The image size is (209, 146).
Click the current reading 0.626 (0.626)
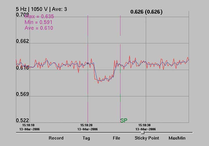click(x=146, y=12)
